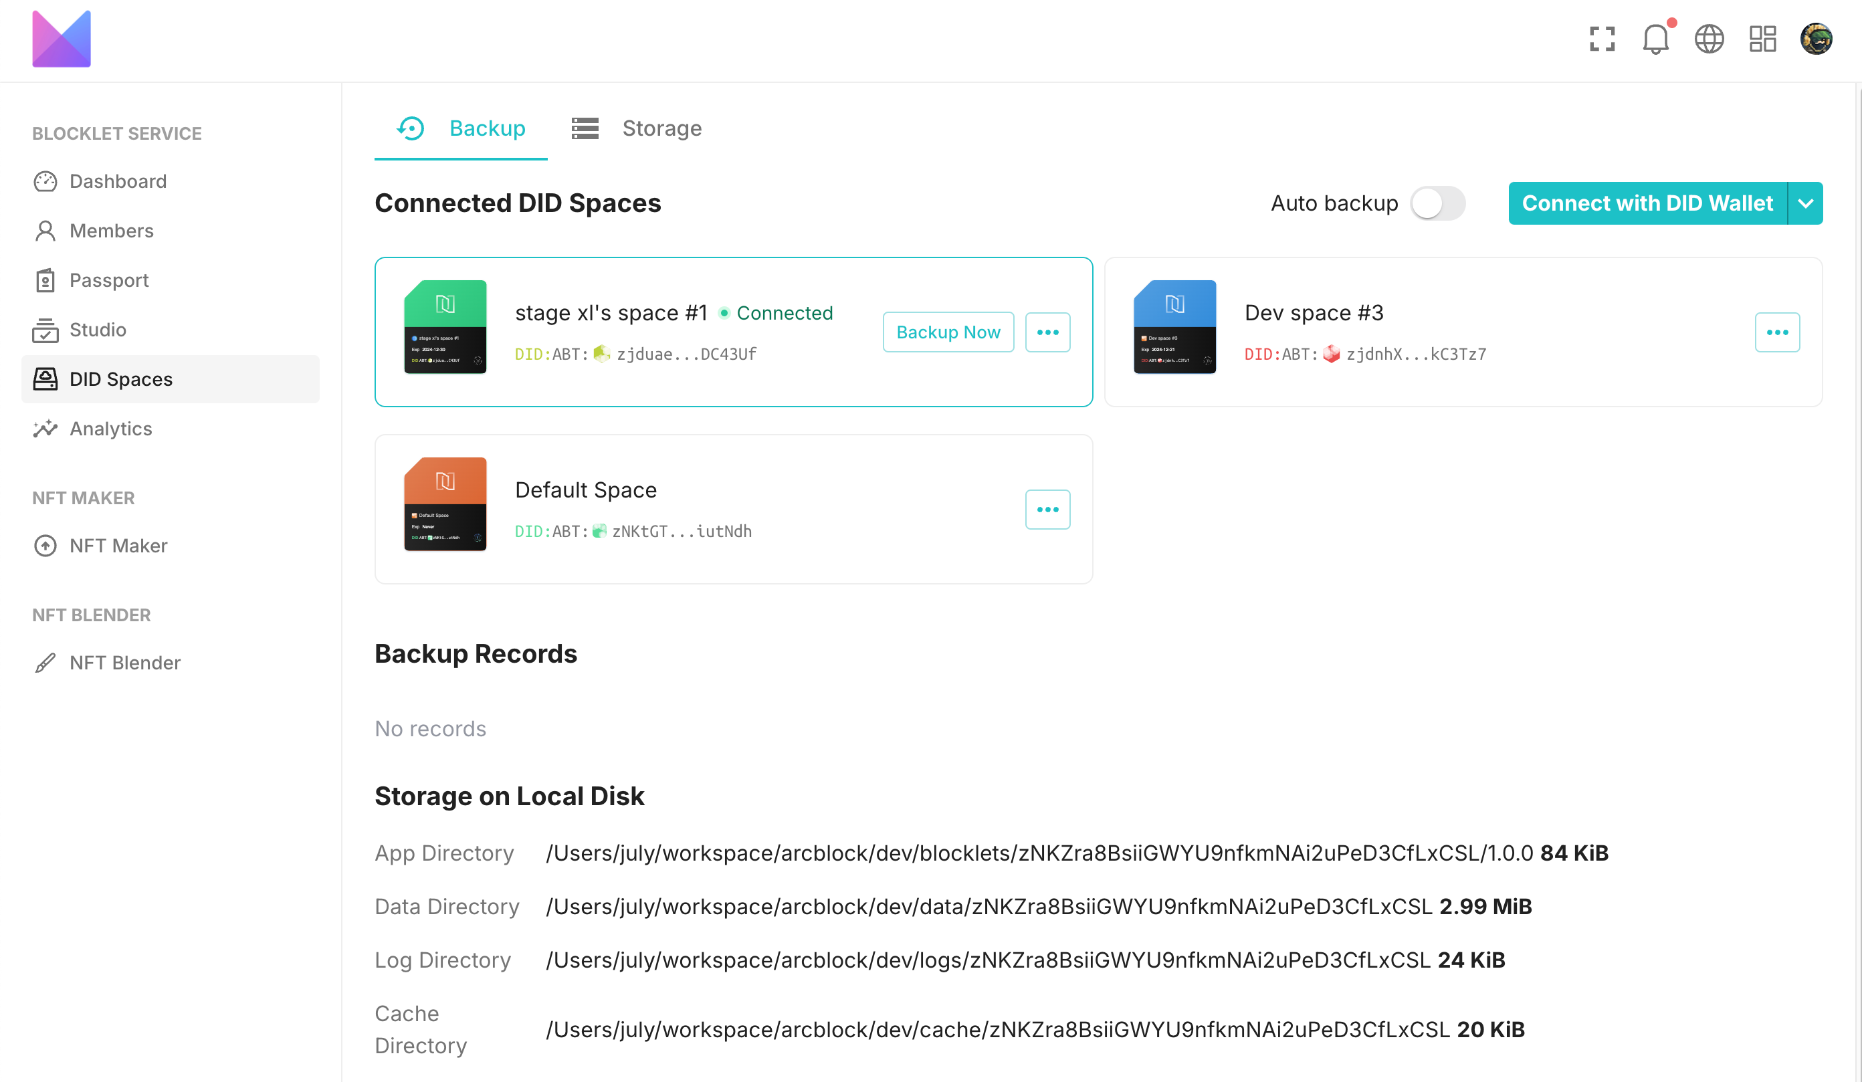This screenshot has width=1862, height=1082.
Task: Click the fullscreen icon in header
Action: tap(1602, 39)
